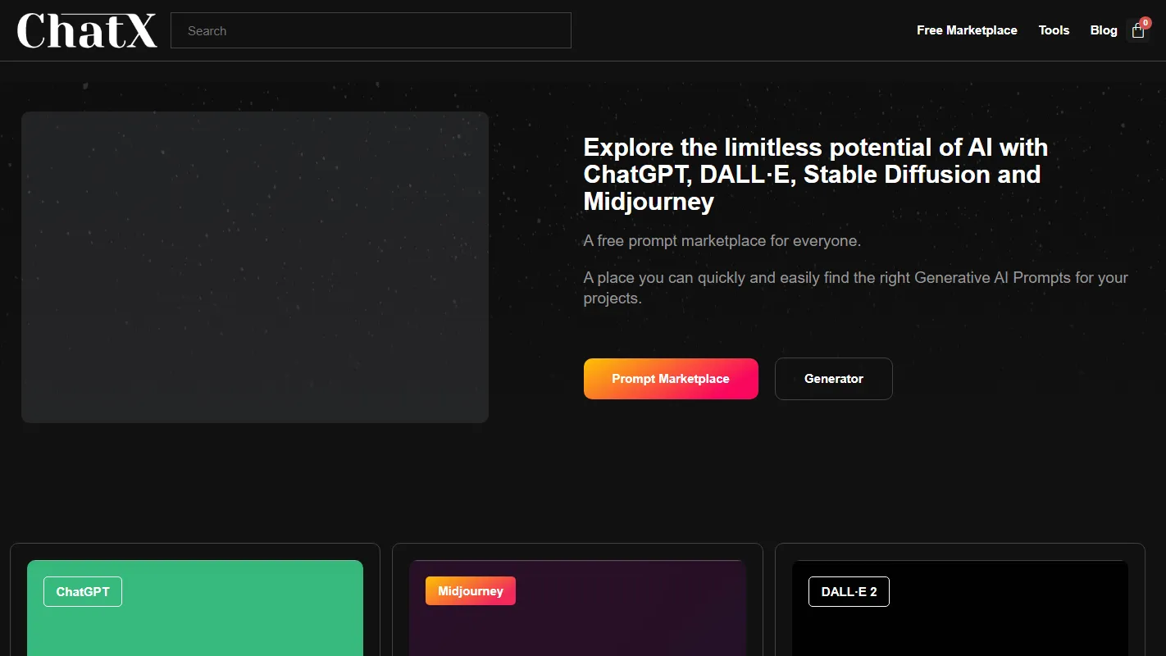This screenshot has height=656, width=1166.
Task: Go to the Blog page
Action: 1103,30
